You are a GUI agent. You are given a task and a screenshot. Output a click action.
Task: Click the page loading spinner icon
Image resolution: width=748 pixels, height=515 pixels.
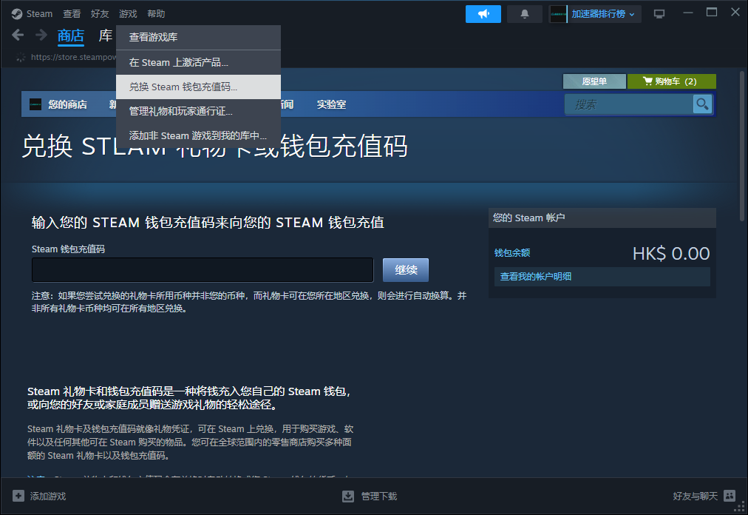[21, 57]
